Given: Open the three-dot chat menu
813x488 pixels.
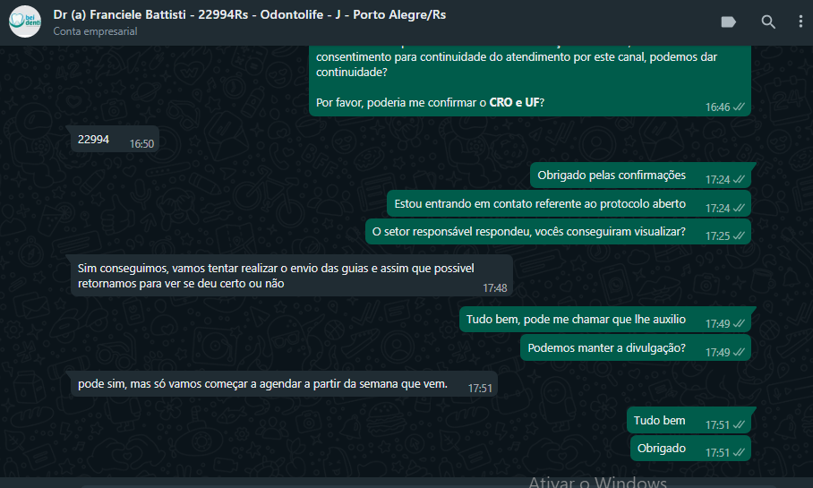Looking at the screenshot, I should point(800,21).
